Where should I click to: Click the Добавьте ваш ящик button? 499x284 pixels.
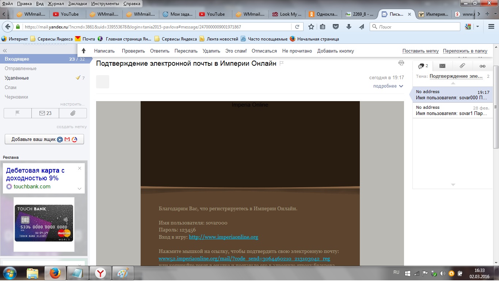(x=44, y=139)
